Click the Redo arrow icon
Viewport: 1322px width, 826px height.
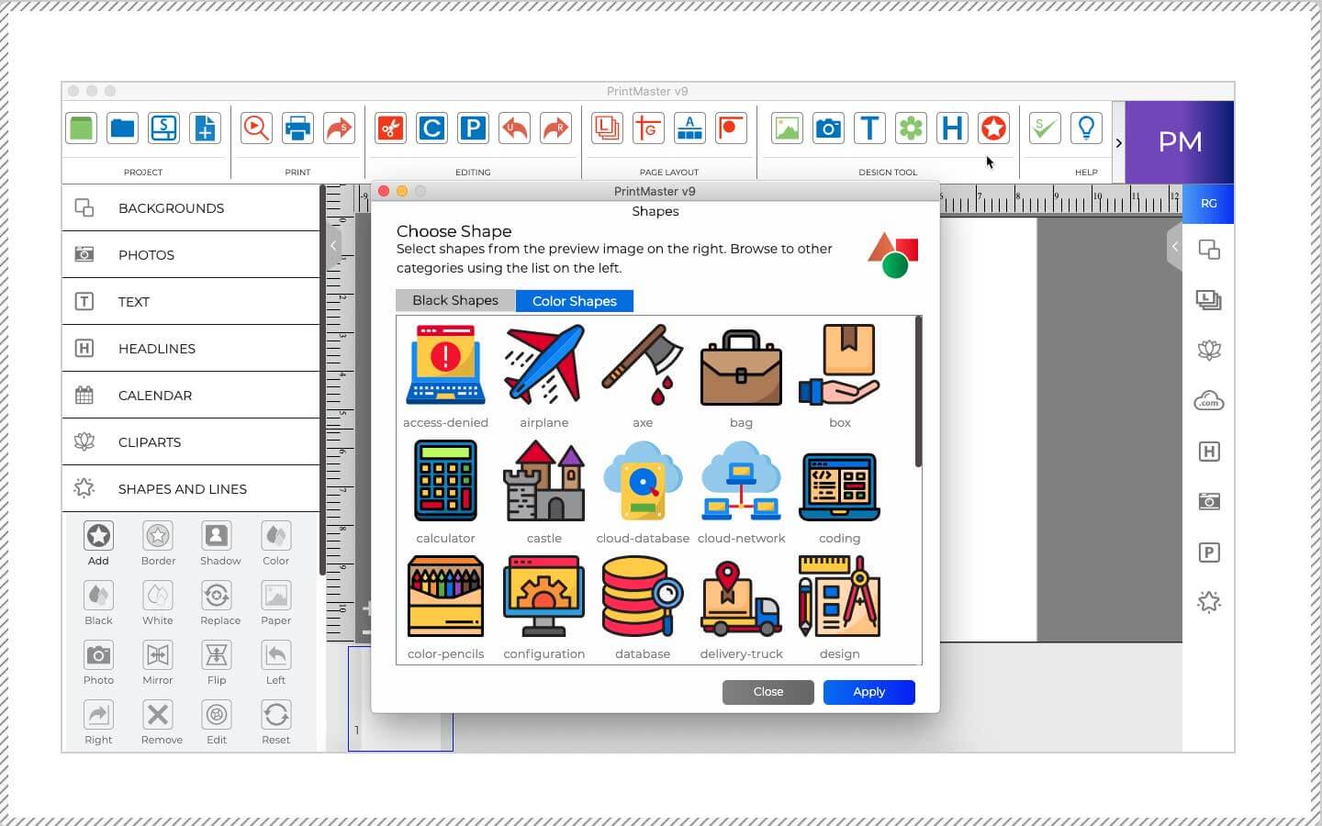[x=555, y=128]
